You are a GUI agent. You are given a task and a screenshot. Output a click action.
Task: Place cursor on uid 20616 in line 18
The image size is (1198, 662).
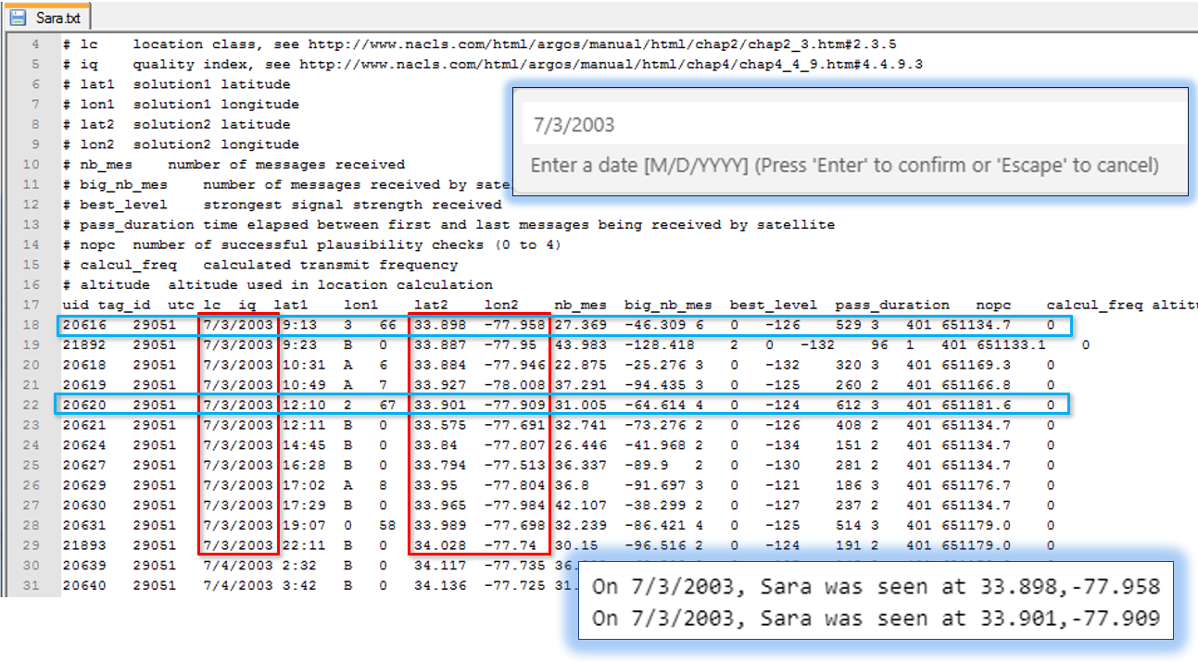82,325
